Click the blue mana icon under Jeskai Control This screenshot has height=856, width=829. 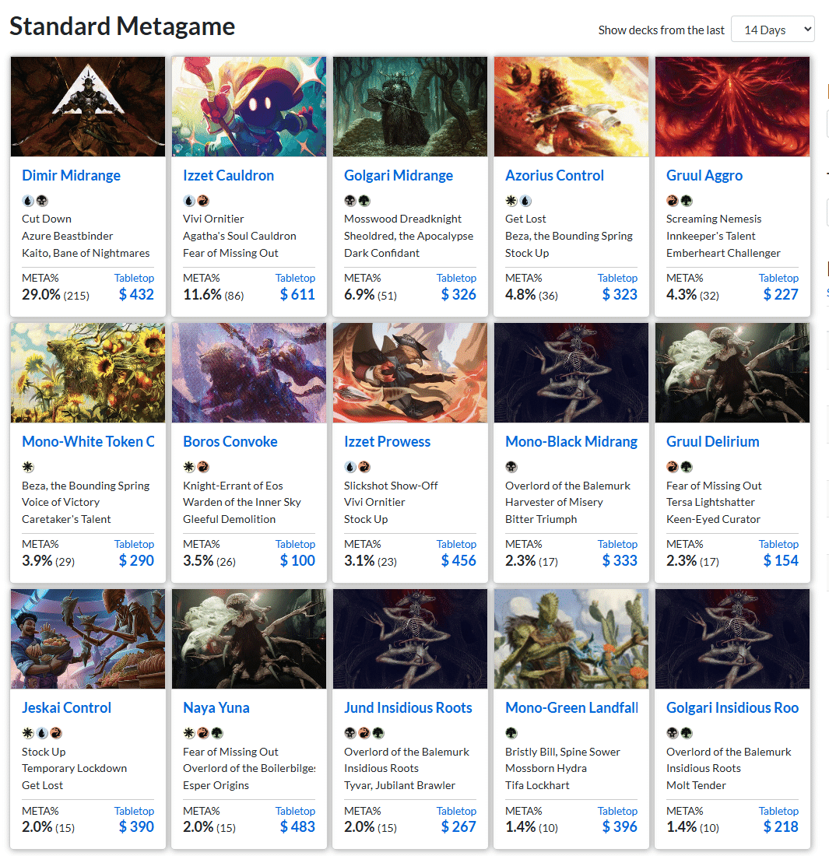tap(42, 732)
